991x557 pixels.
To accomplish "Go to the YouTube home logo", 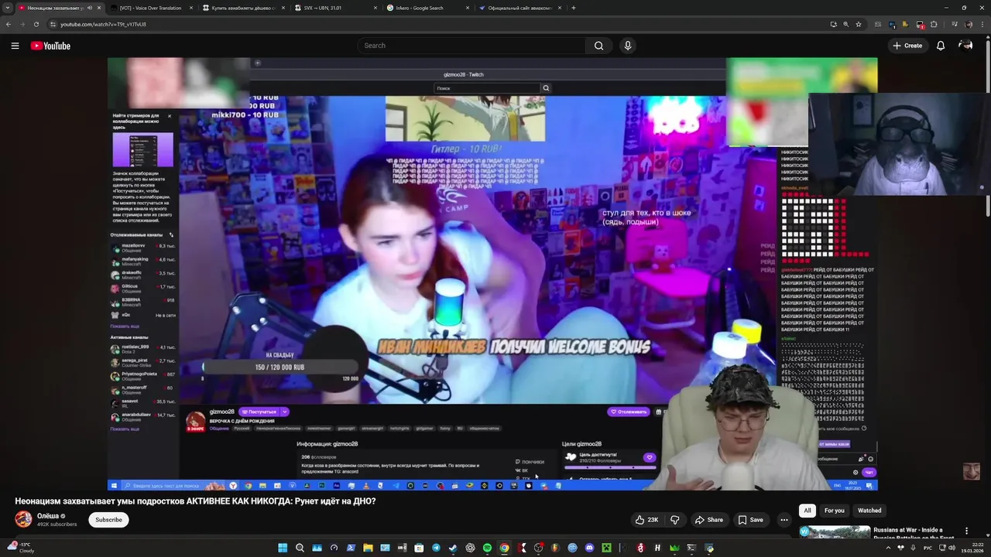I will point(50,46).
